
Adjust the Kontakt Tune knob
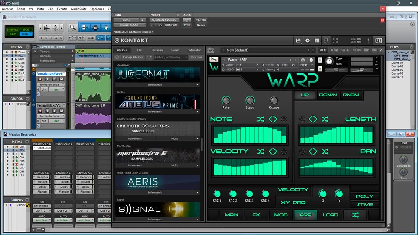tap(329, 61)
